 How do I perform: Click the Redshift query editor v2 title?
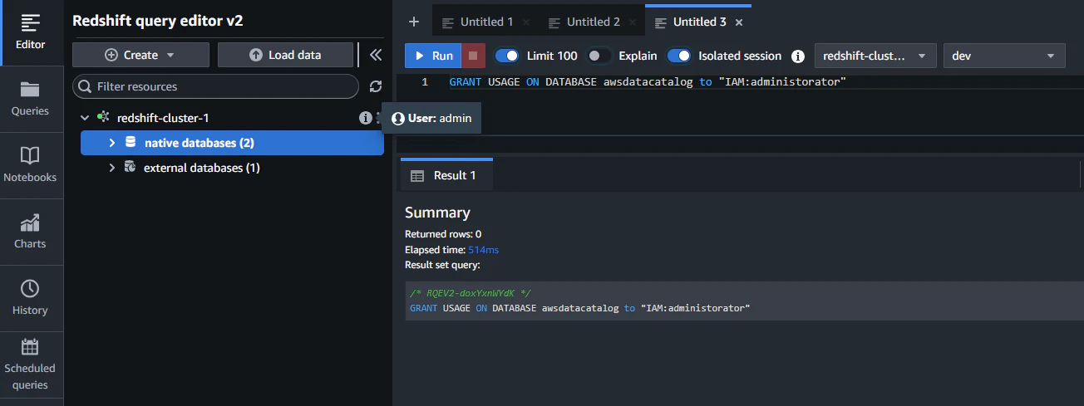point(158,21)
